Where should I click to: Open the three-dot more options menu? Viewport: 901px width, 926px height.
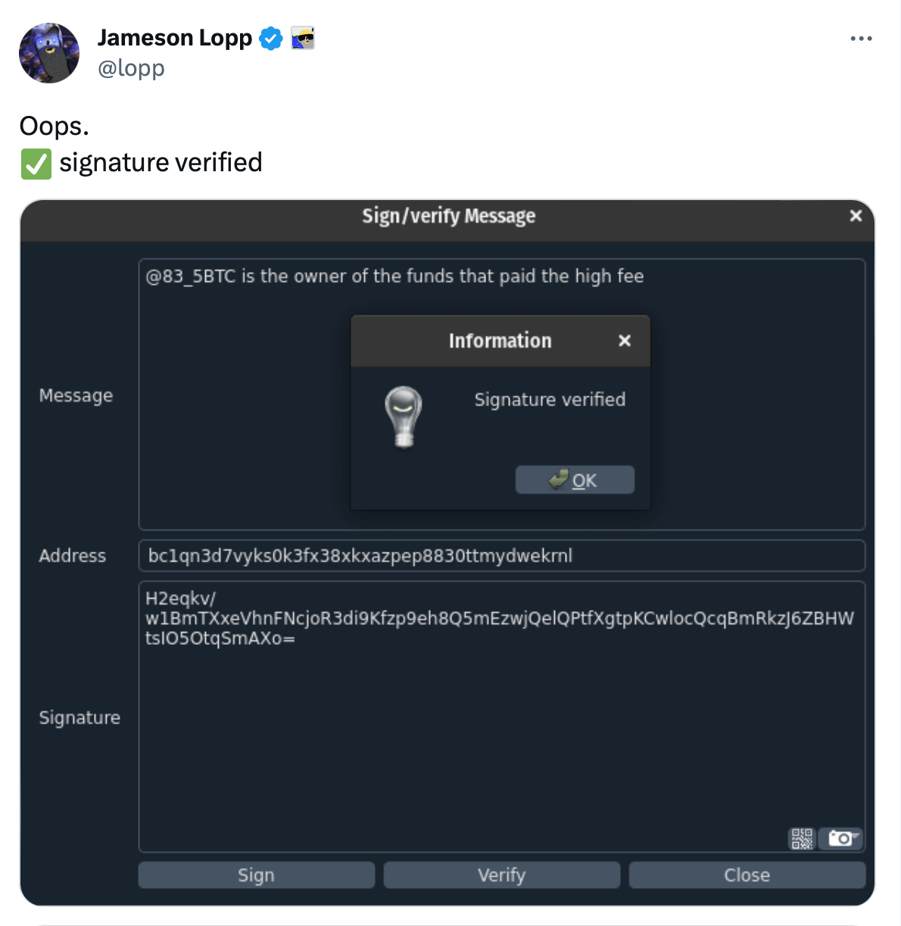861,39
